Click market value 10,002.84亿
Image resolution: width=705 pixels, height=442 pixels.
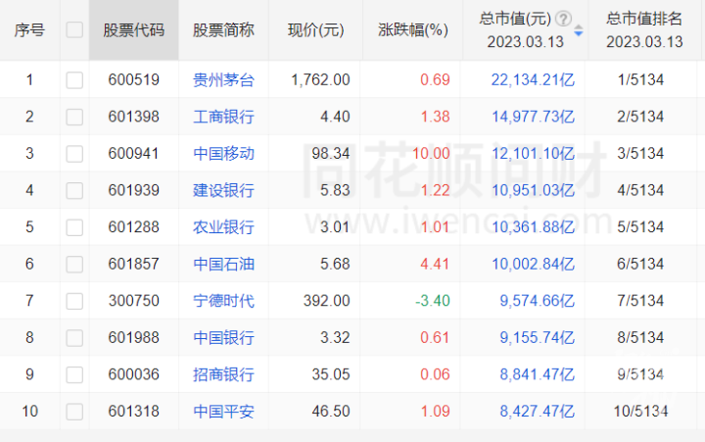click(533, 265)
